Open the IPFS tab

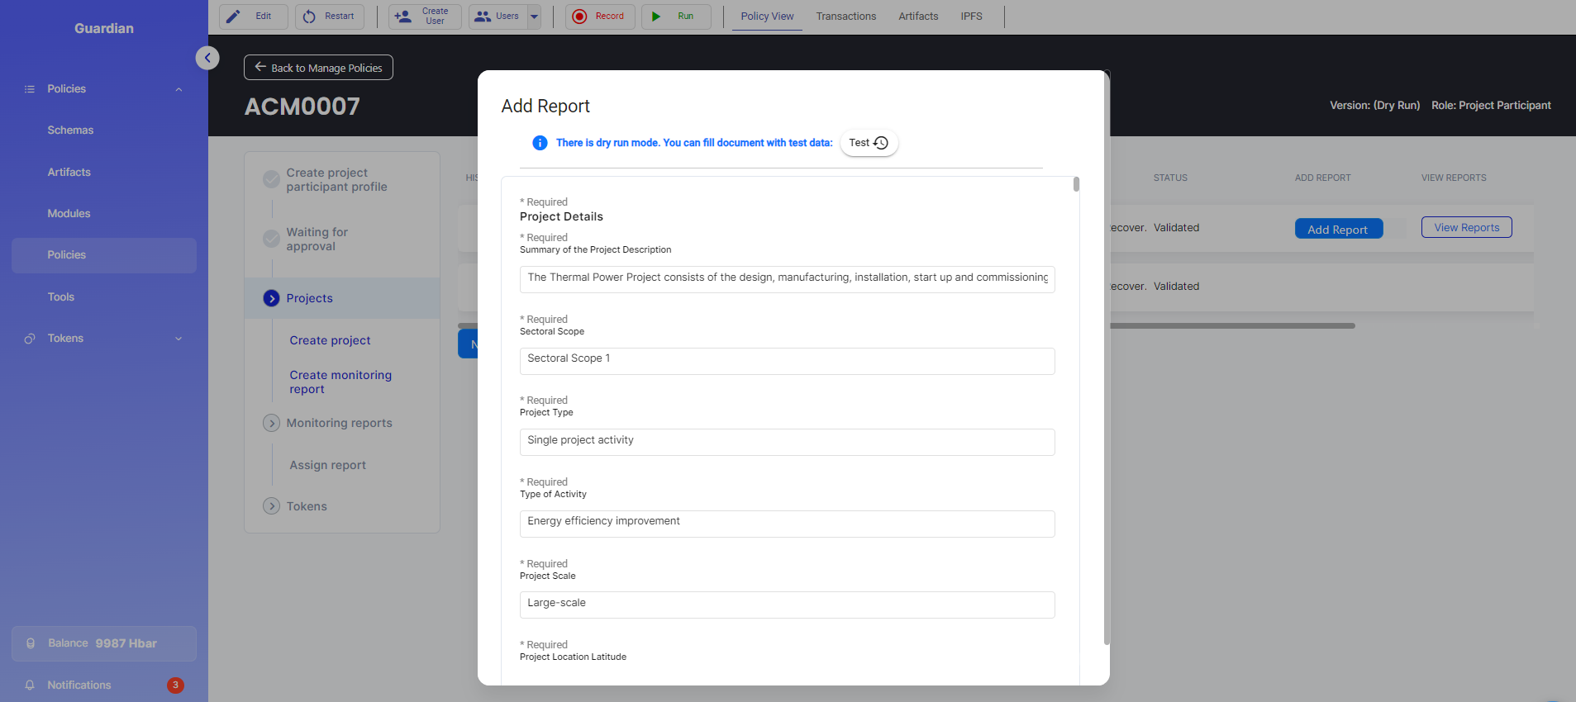pos(971,17)
